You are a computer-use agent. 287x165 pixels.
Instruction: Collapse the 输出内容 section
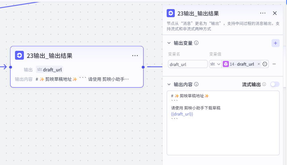[x=169, y=84]
